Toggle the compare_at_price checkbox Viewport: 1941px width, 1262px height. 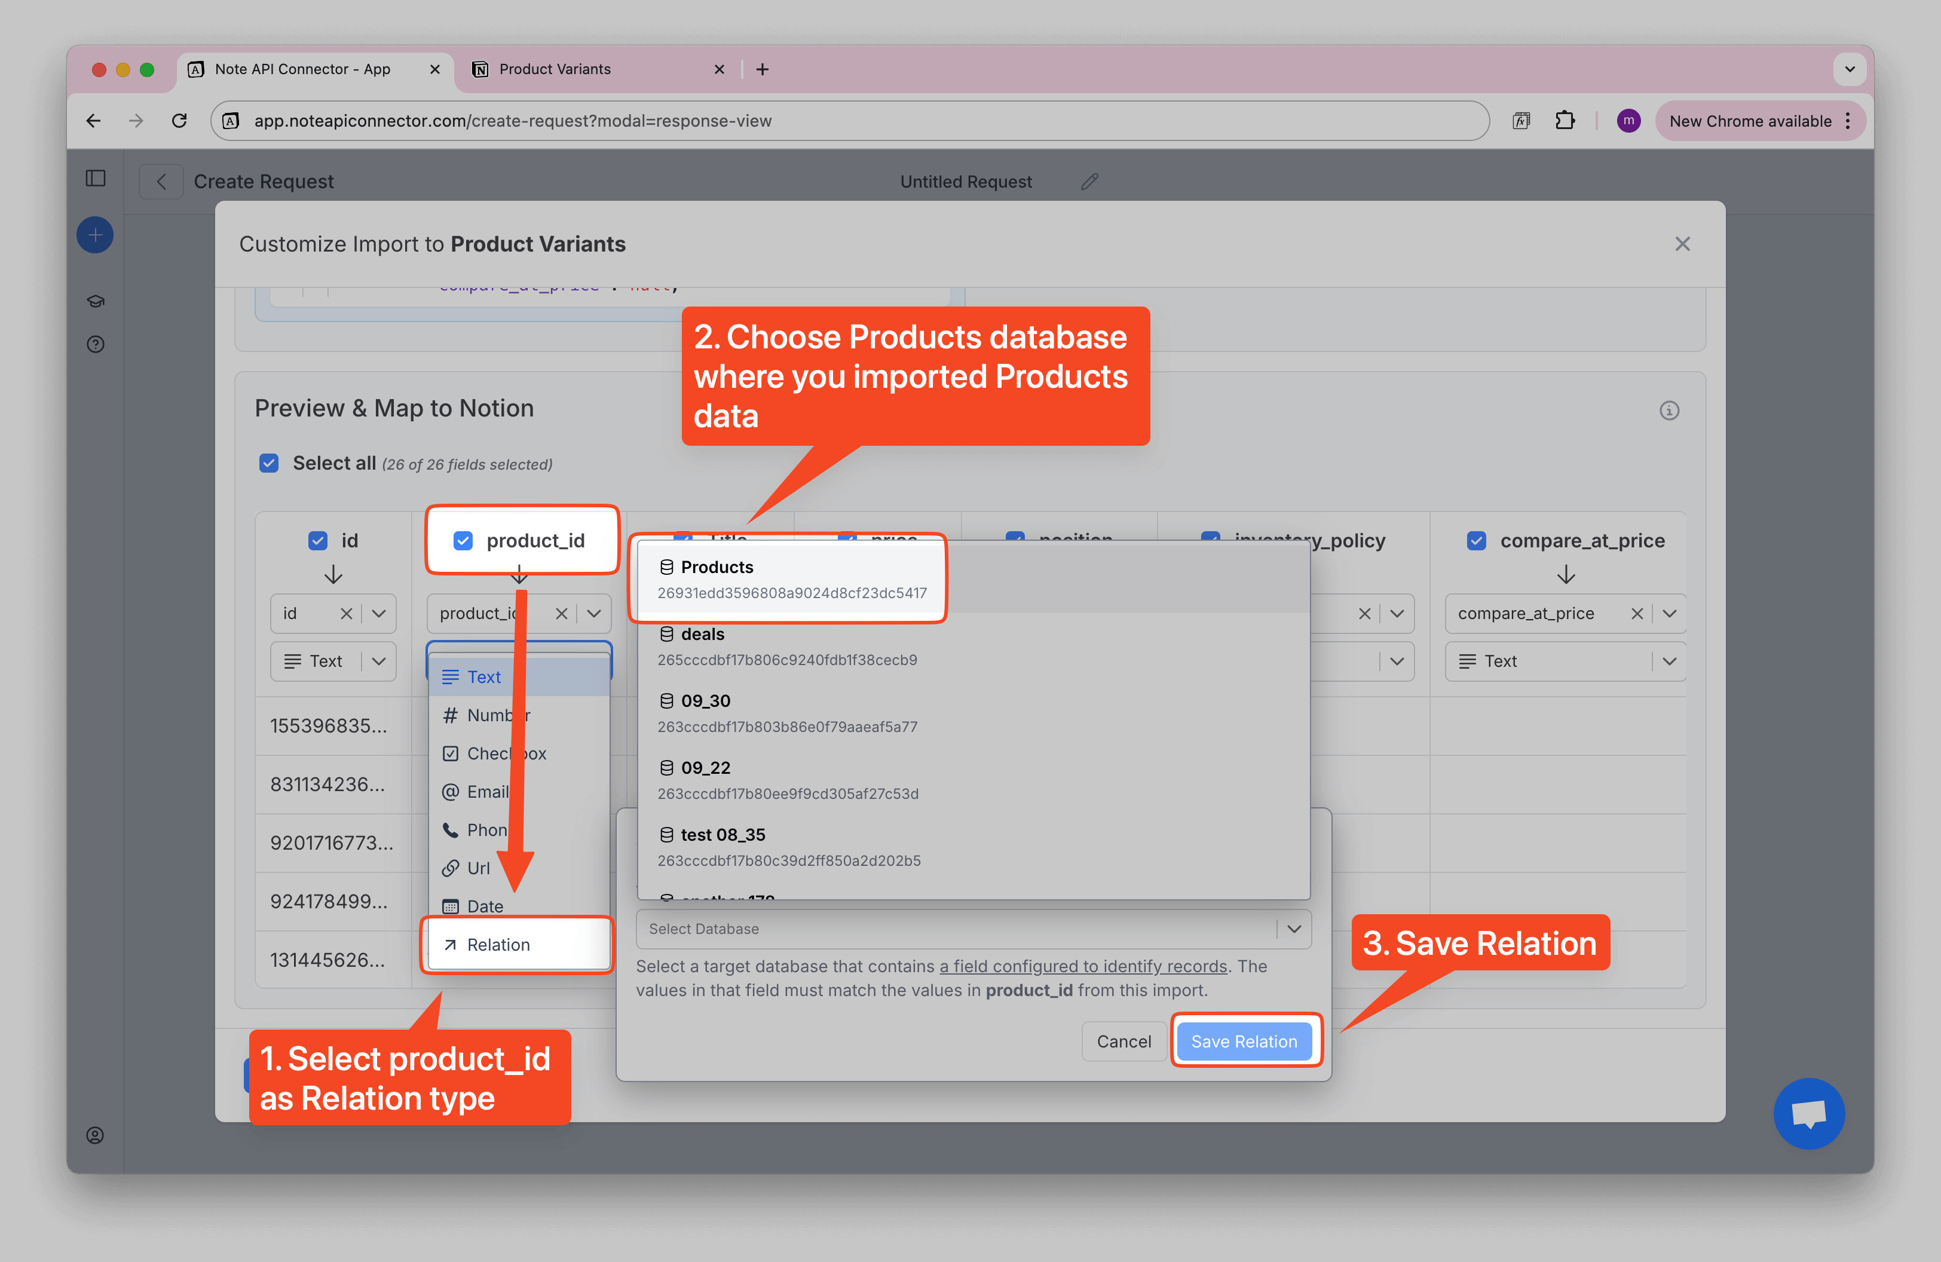click(x=1476, y=541)
